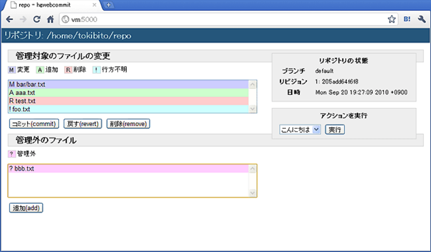The image size is (431, 252).
Task: Select the R test.txt row
Action: click(x=128, y=101)
